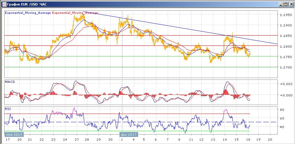Click the 80 level on RSI scale

281,110
